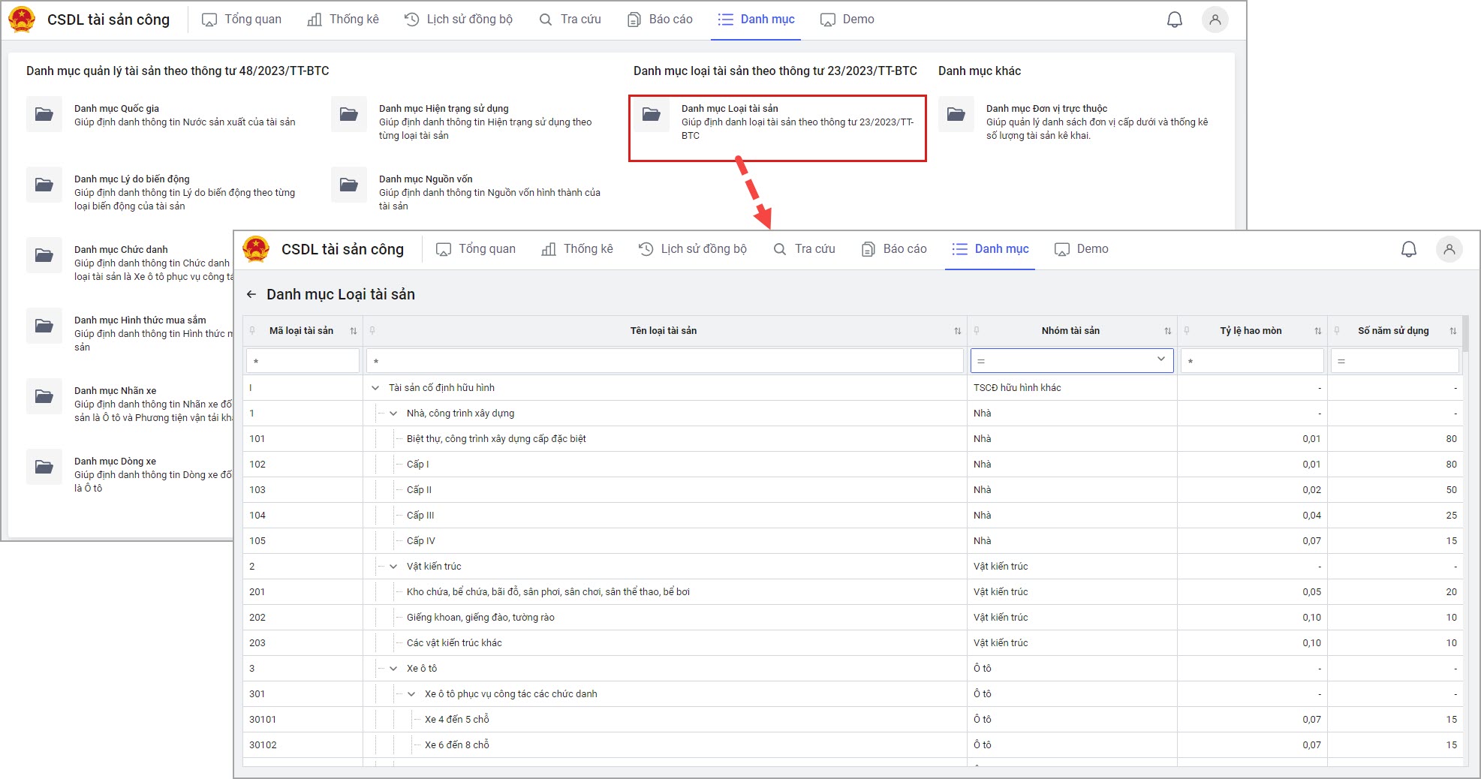The image size is (1481, 779).
Task: Click the vertical scrollbar of the asset table
Action: 1465,335
